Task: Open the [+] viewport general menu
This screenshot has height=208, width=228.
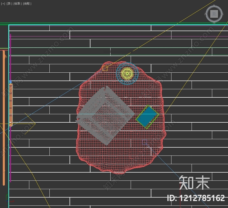Action: tap(3, 4)
